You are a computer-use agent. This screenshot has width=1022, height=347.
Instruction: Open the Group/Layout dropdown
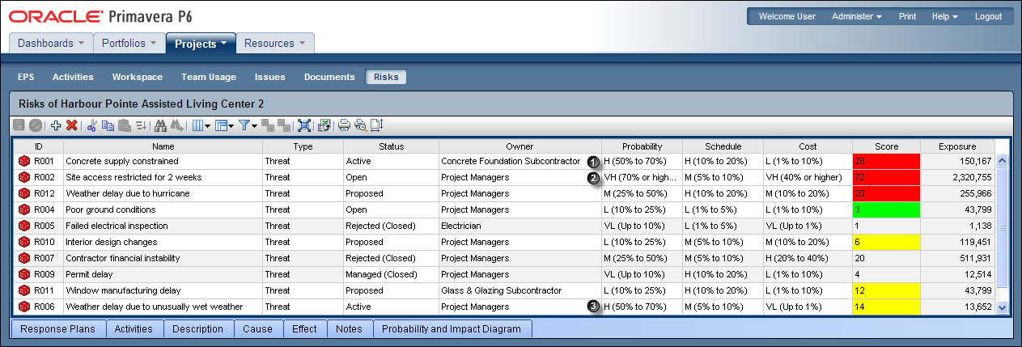tap(224, 125)
